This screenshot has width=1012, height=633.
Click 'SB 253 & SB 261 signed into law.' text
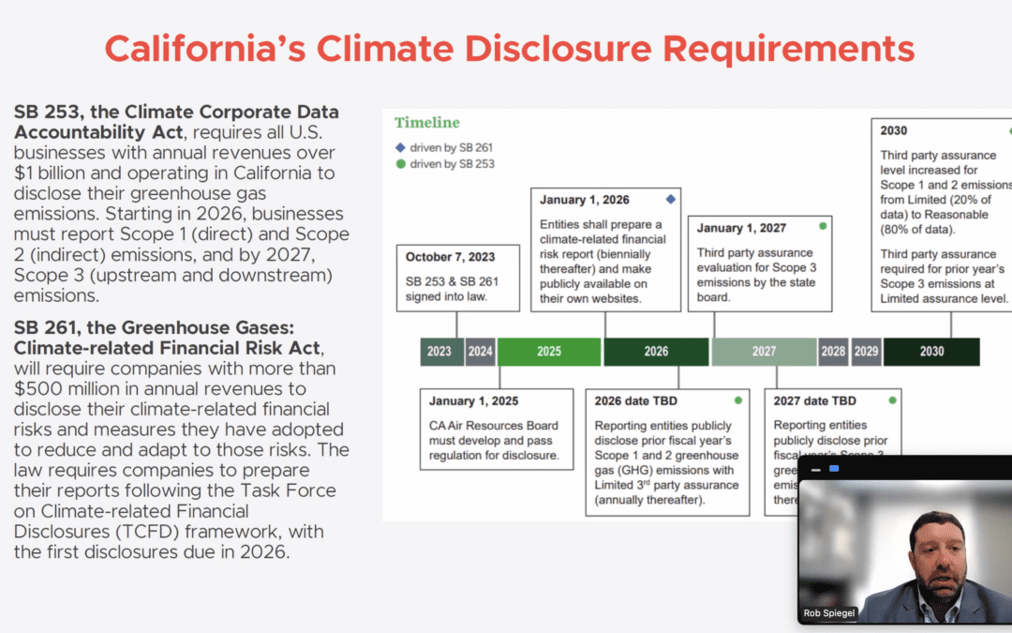(452, 289)
